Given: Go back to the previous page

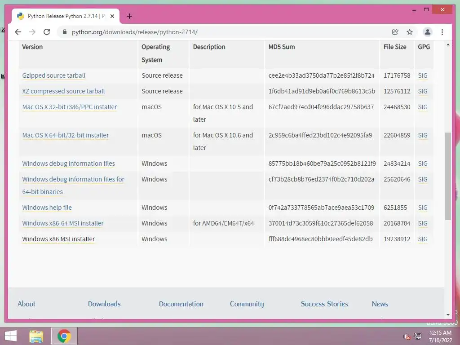Looking at the screenshot, I should [x=18, y=32].
